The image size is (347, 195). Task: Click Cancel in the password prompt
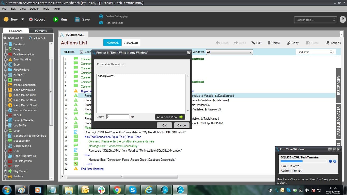click(x=182, y=125)
